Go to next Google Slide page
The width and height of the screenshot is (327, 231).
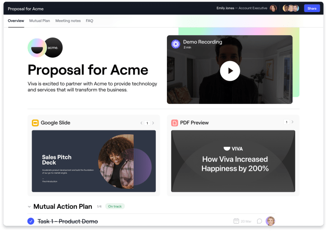click(x=153, y=123)
